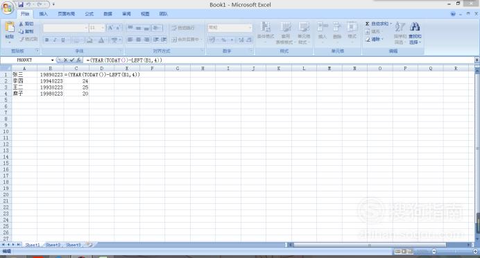Undo last action in Quick Access toolbar

pos(28,5)
